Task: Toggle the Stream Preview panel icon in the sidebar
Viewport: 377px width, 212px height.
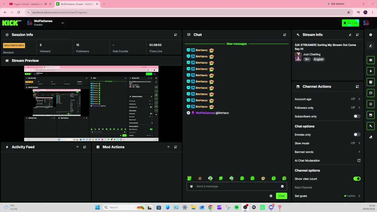Action: (x=371, y=60)
